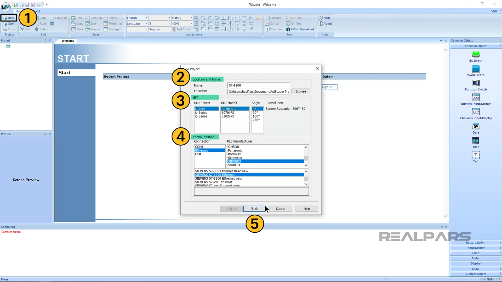This screenshot has height=282, width=502.
Task: Click the Bit Switch object
Action: [476, 56]
